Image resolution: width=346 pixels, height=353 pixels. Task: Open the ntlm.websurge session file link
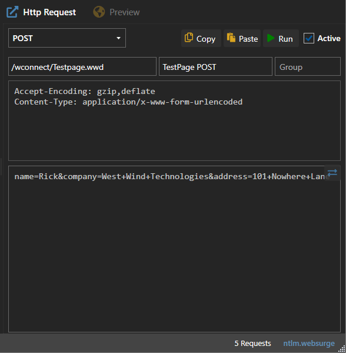coord(309,344)
